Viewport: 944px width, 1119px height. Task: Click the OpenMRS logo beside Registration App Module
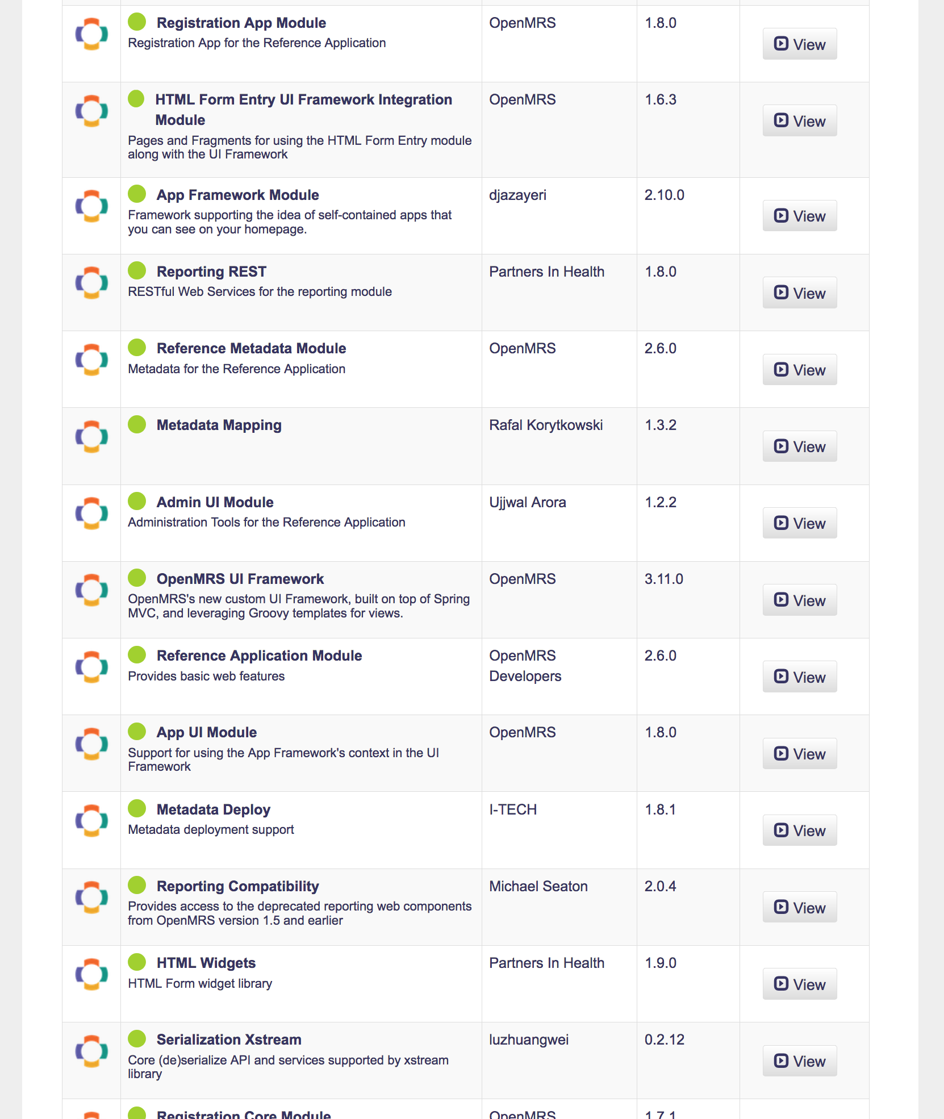pos(91,34)
